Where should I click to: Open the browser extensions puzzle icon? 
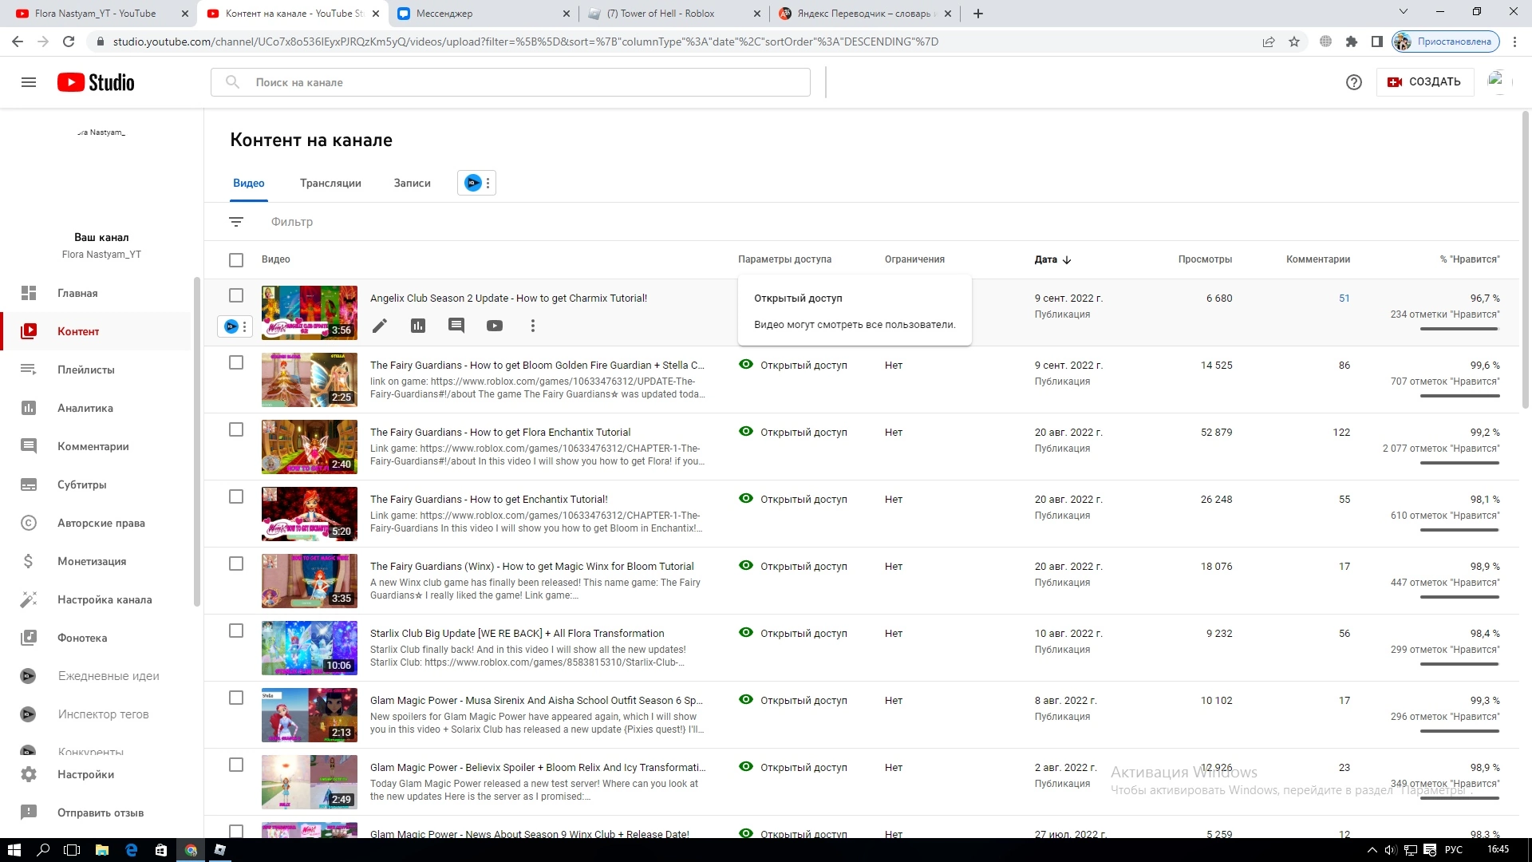click(1351, 42)
